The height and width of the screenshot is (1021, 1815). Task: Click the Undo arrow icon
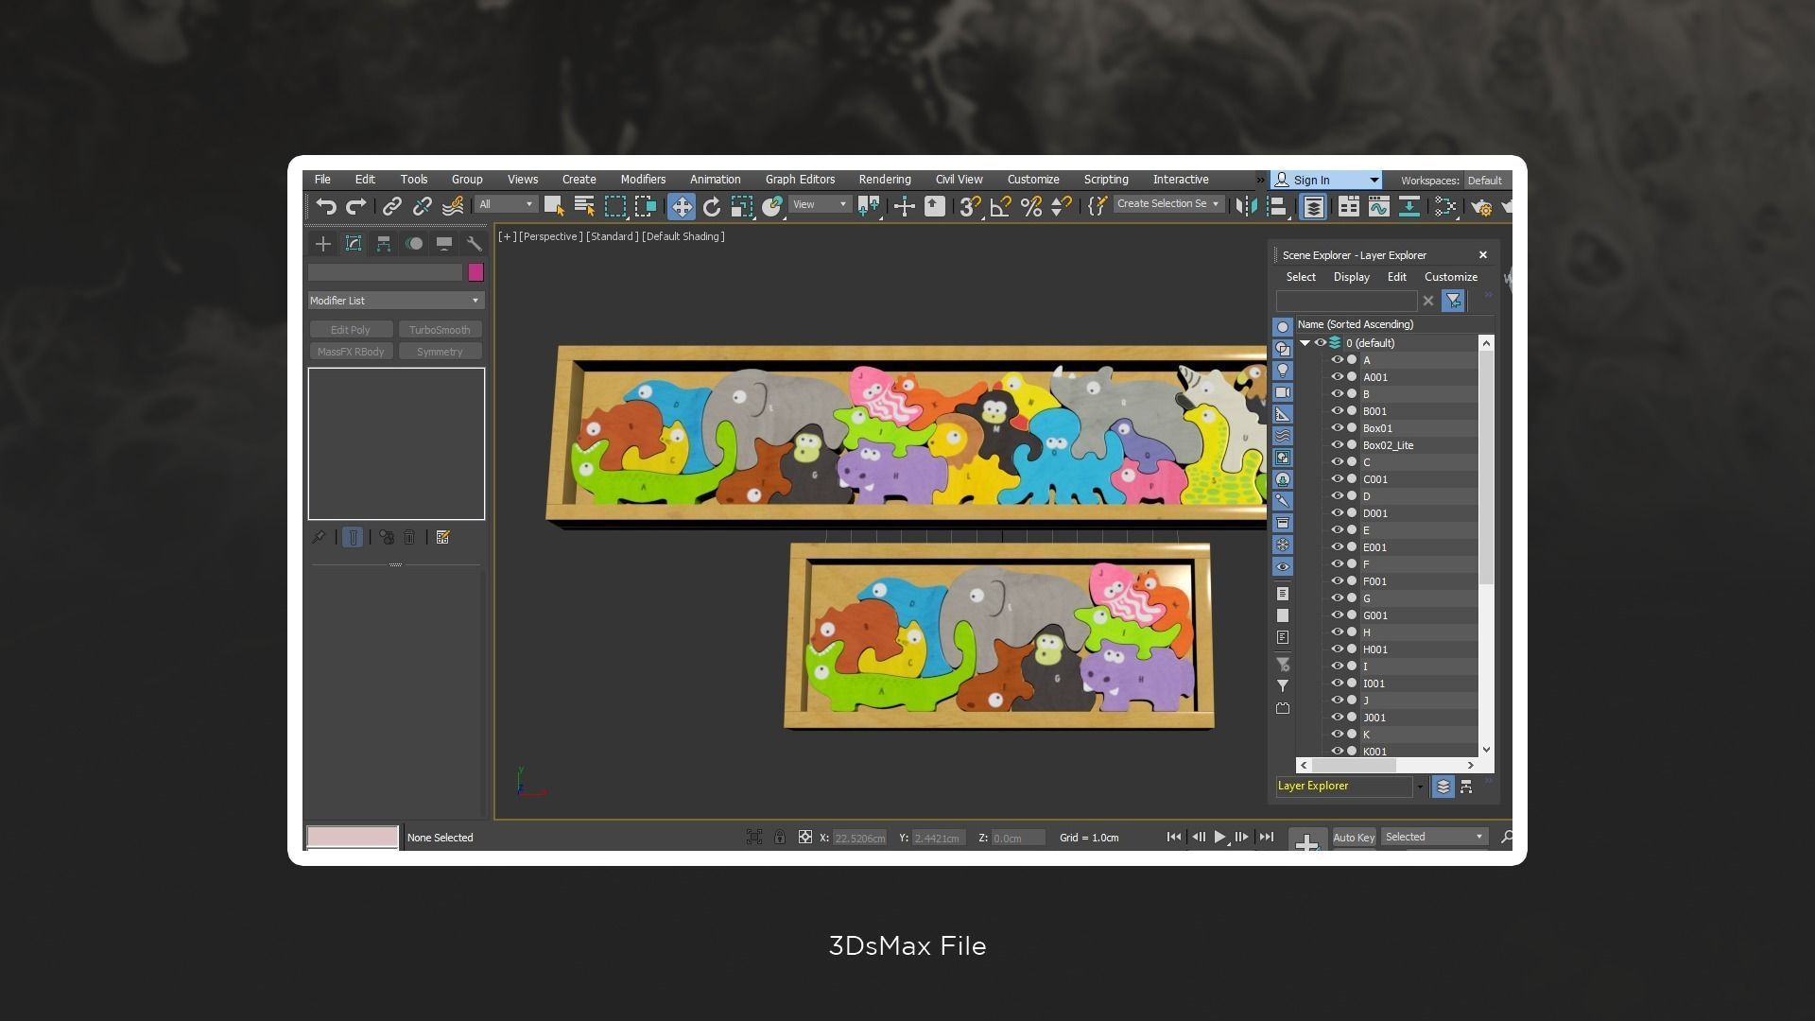coord(326,206)
